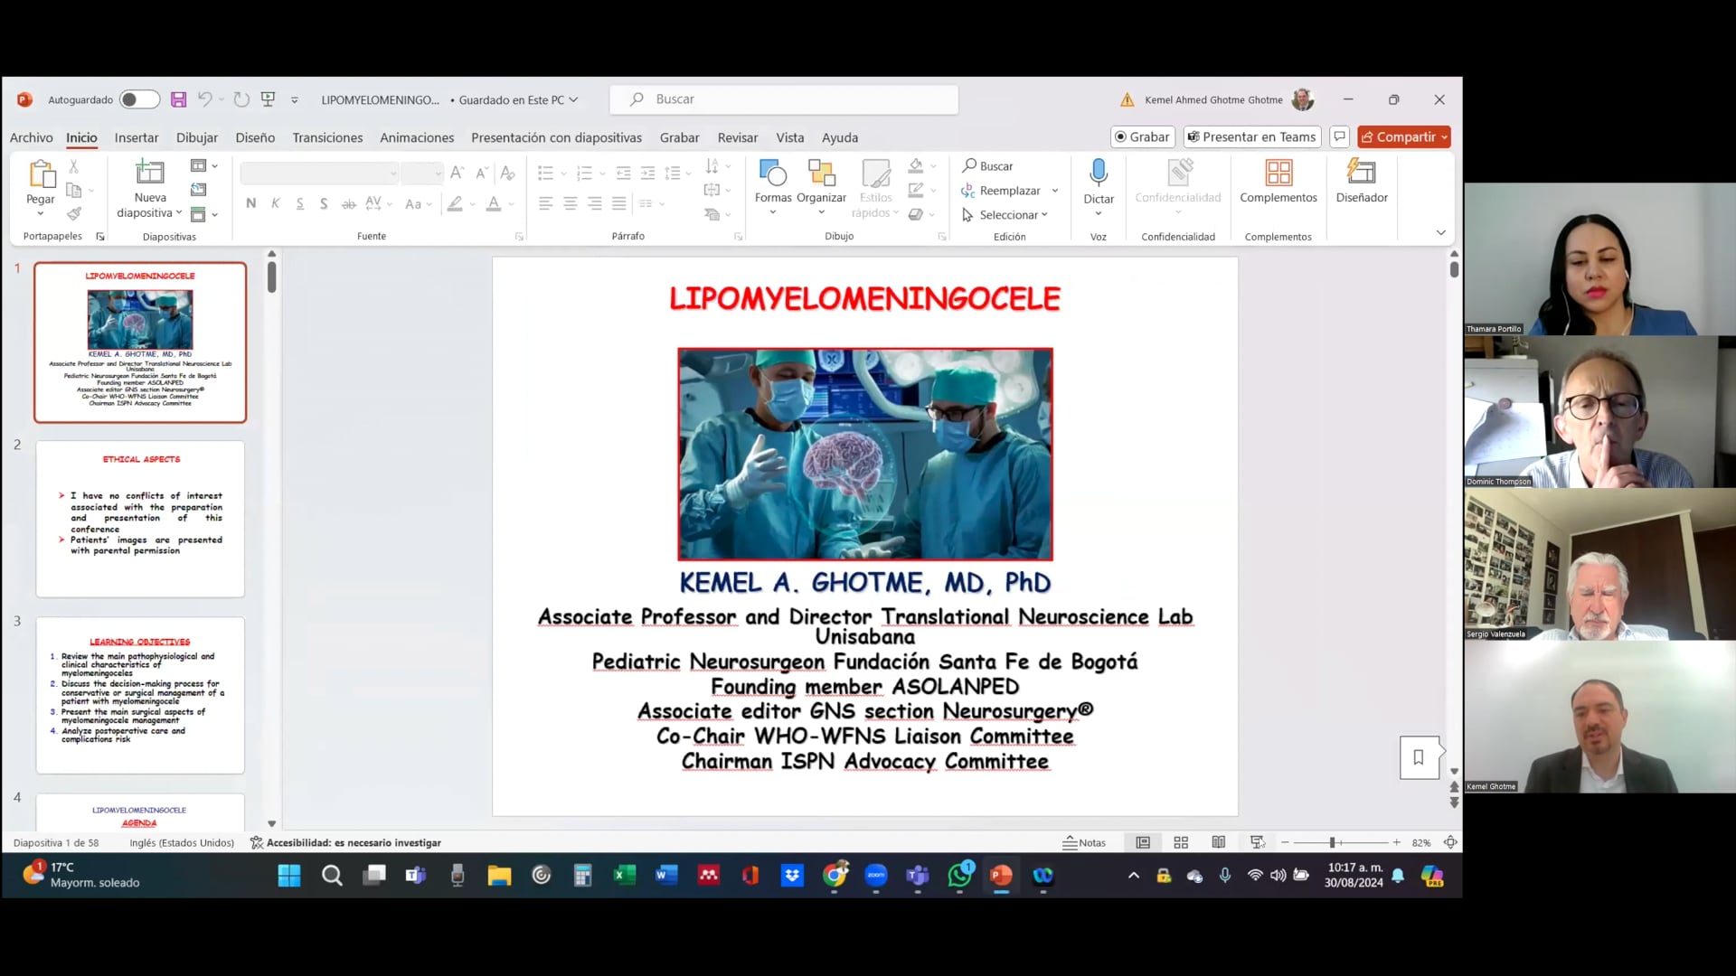Screen dimensions: 1736x976
Task: Click the Dictar microphone icon
Action: click(1099, 172)
